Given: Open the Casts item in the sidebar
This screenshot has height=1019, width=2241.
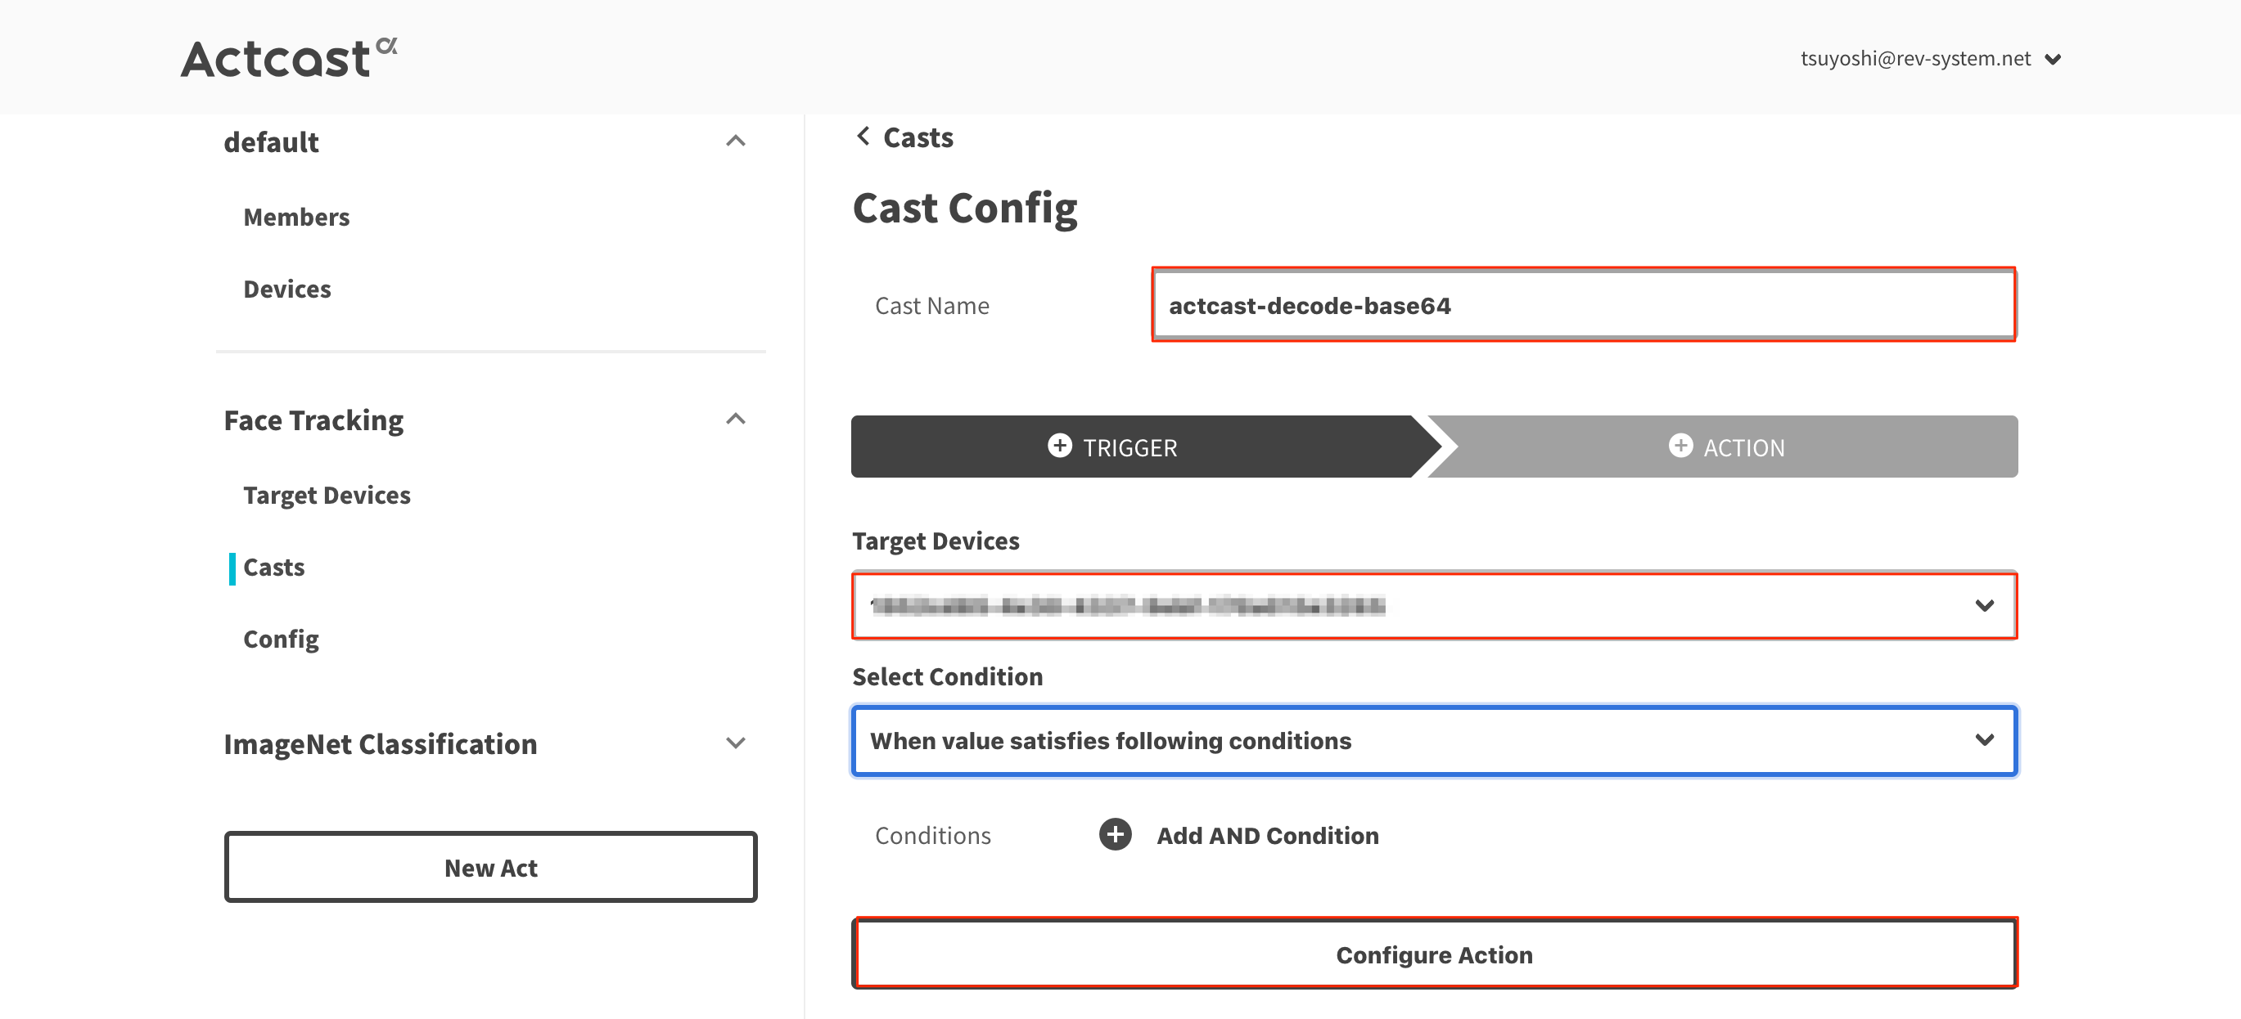Looking at the screenshot, I should [x=273, y=567].
